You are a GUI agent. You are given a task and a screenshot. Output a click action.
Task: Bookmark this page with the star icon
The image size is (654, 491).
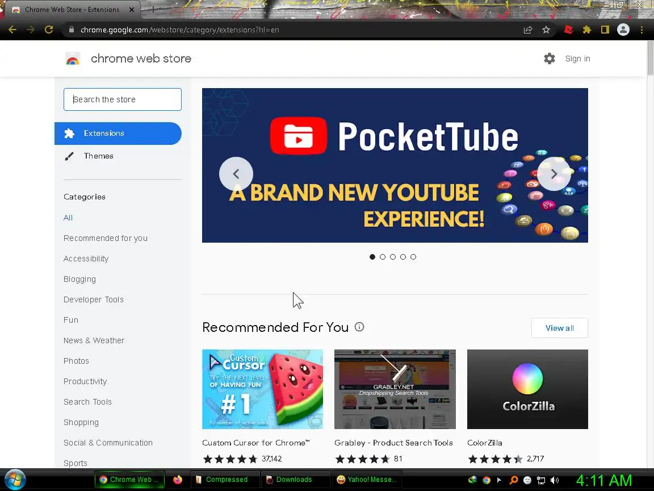click(x=546, y=30)
